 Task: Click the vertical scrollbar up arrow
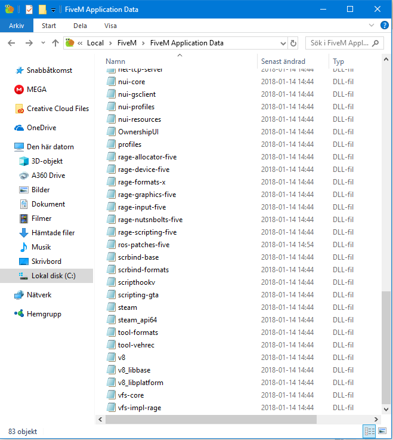click(386, 60)
